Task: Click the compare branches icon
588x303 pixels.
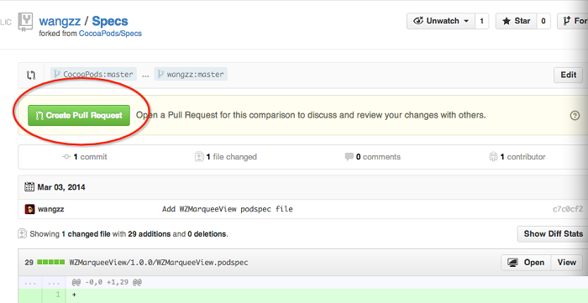Action: coord(31,75)
